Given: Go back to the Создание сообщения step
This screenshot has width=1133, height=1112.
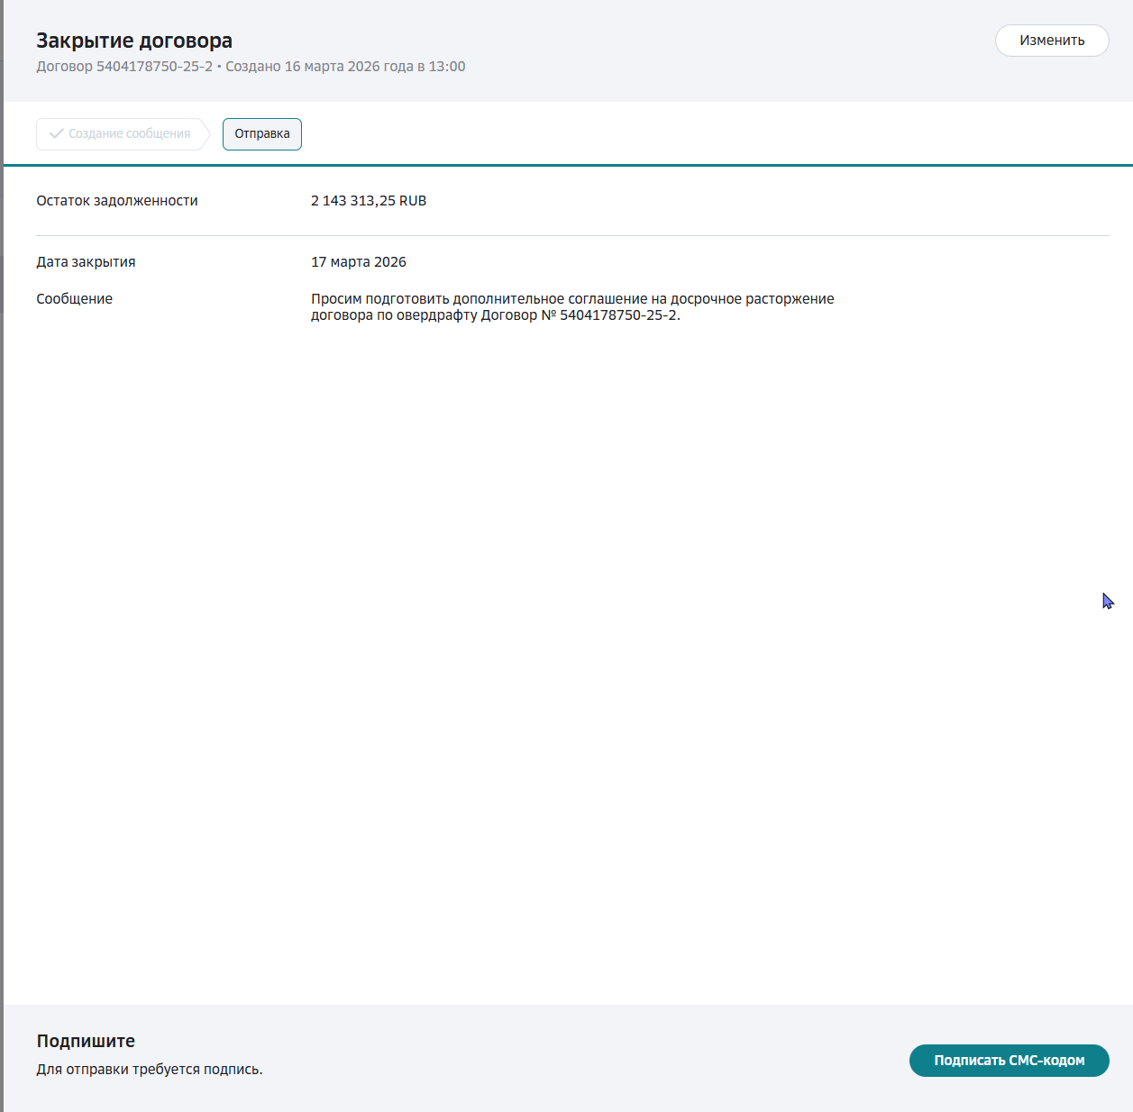Looking at the screenshot, I should [129, 133].
